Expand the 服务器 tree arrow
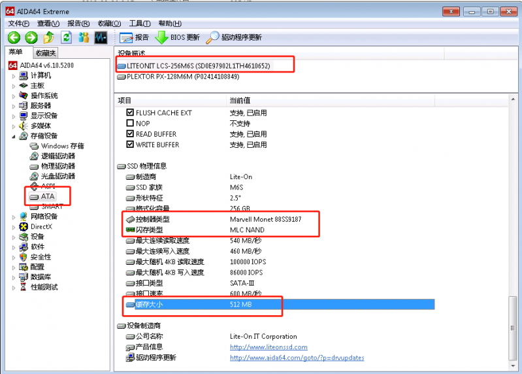The width and height of the screenshot is (522, 374). (x=14, y=106)
